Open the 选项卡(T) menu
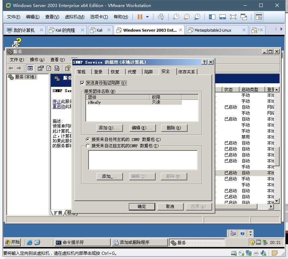The height and width of the screenshot is (259, 288). point(99,17)
